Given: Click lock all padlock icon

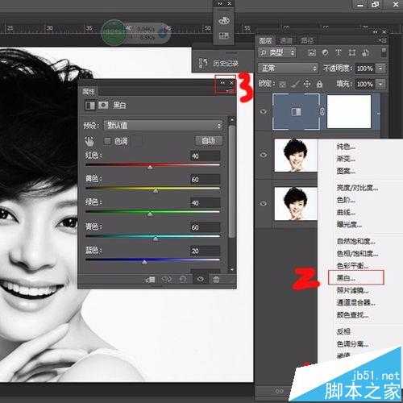Looking at the screenshot, I should (319, 85).
